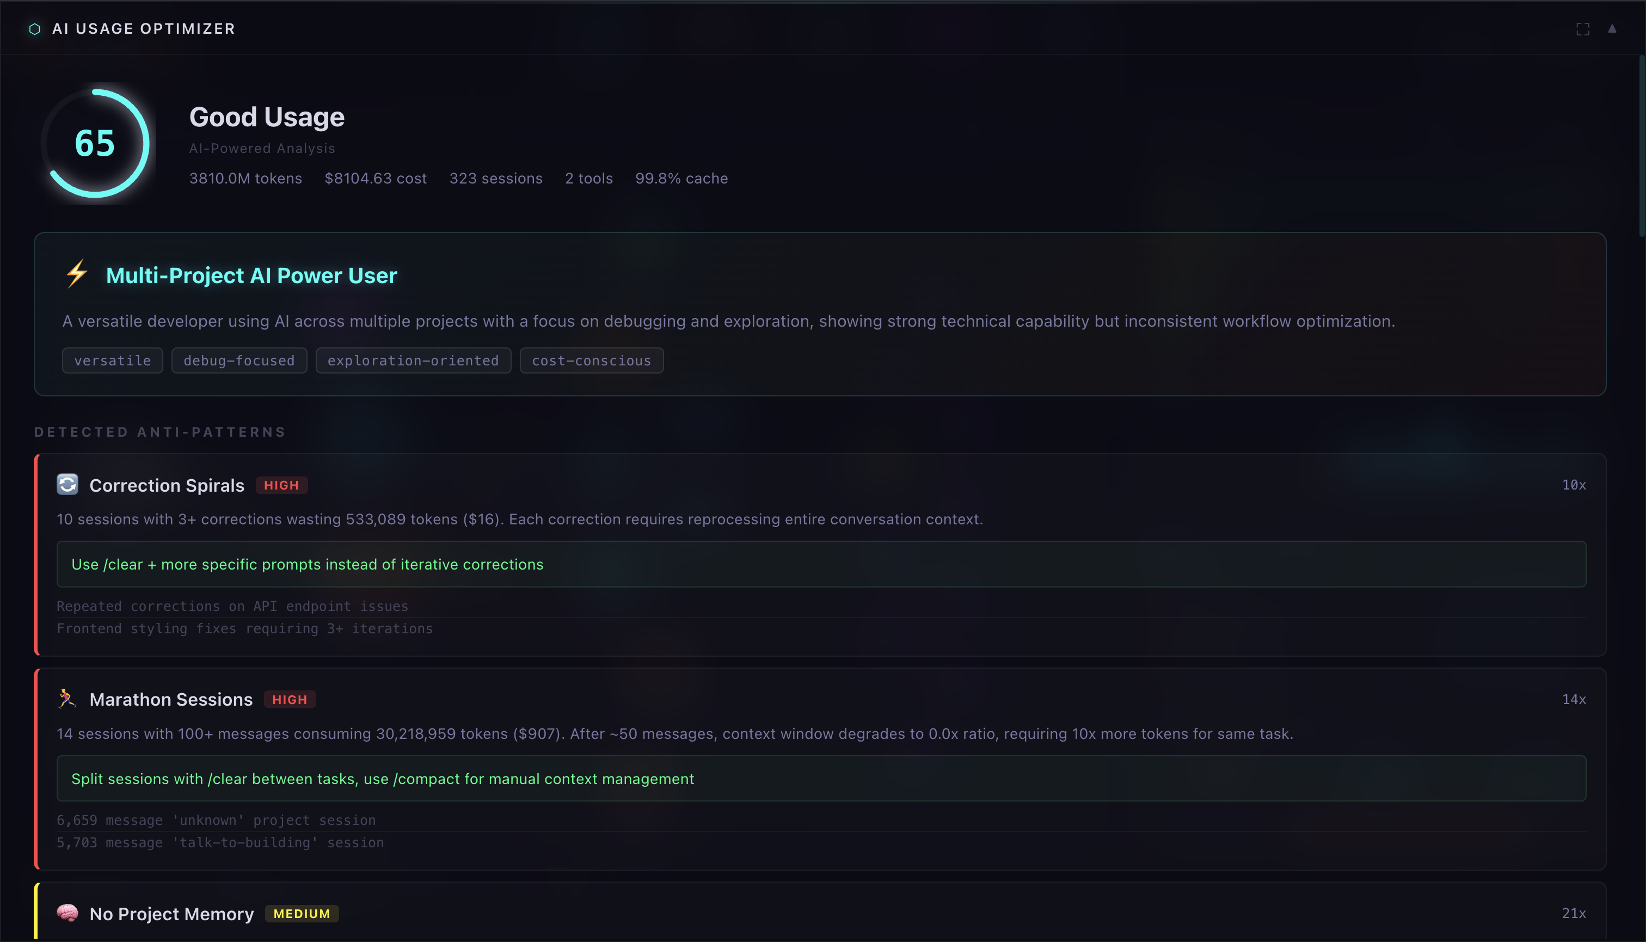Screen dimensions: 1646x942
Task: Click the lightning bolt icon
Action: click(77, 274)
